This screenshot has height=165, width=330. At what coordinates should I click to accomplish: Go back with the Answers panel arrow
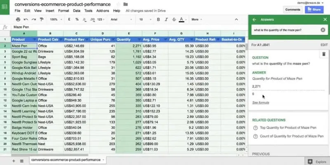(x=254, y=19)
